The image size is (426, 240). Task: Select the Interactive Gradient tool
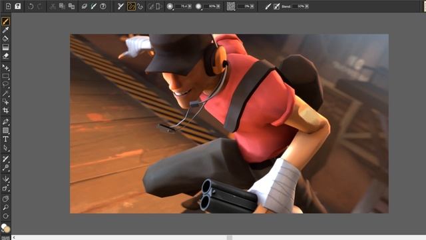[5, 47]
